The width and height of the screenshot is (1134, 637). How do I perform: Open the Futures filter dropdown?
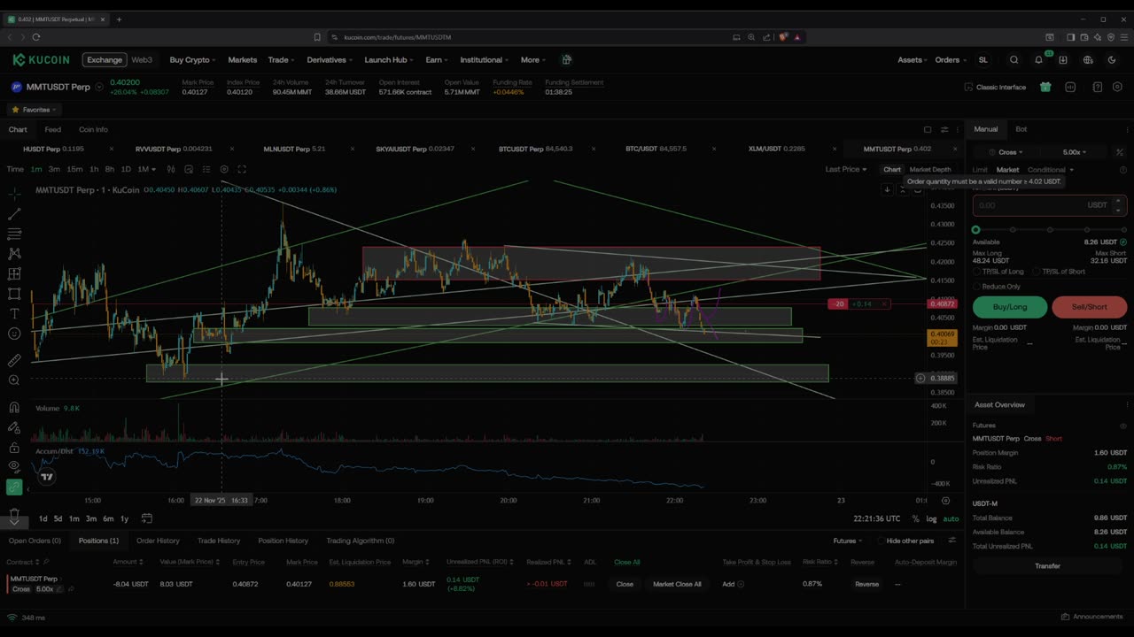[849, 541]
